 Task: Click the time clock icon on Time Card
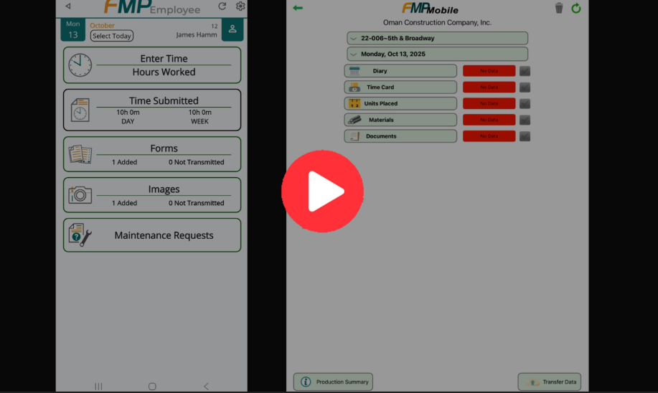click(x=354, y=87)
